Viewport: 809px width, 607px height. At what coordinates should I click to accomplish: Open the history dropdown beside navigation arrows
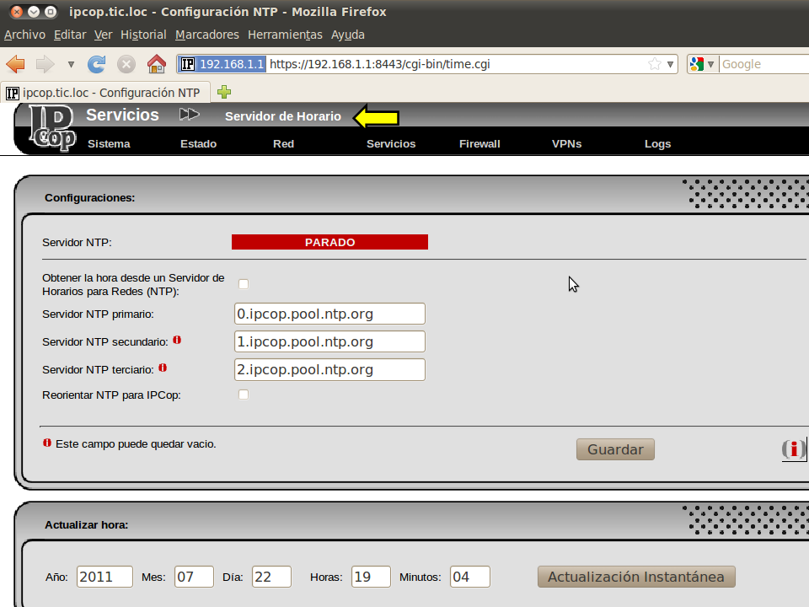coord(71,64)
